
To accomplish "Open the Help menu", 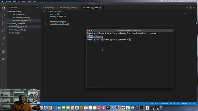I will (35, 1).
